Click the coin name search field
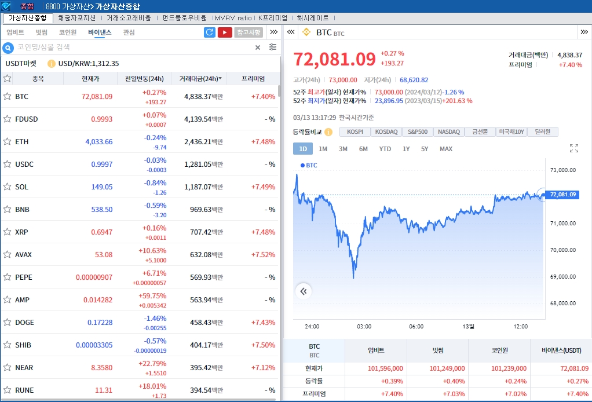Viewport: 592px width, 402px height. 133,47
